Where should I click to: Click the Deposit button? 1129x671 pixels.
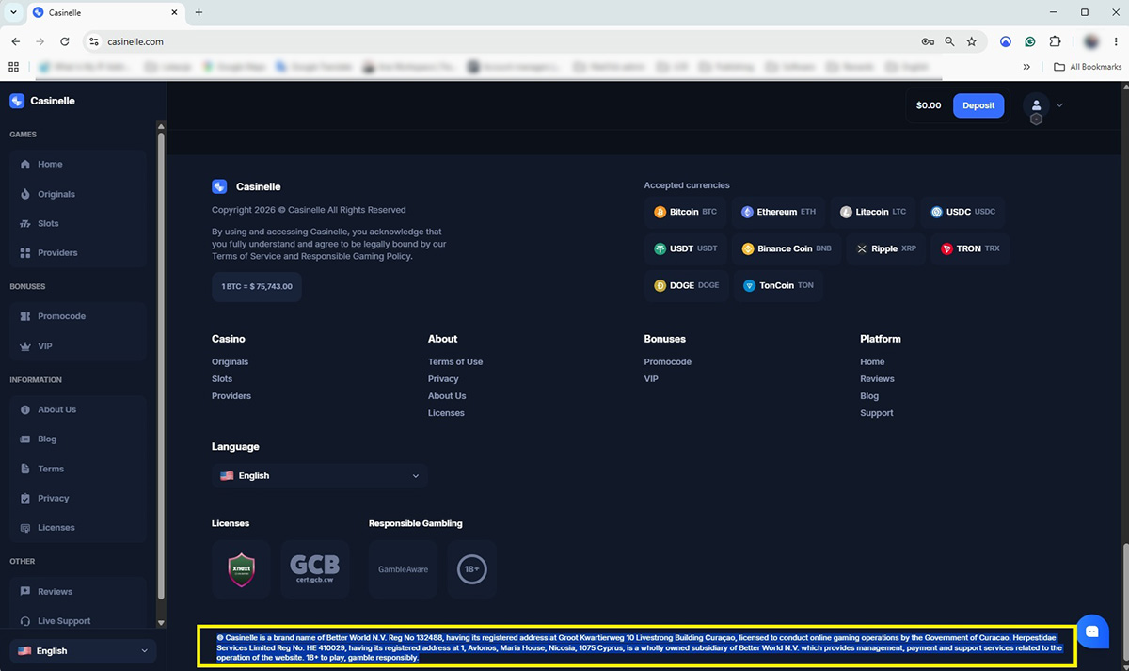(978, 105)
